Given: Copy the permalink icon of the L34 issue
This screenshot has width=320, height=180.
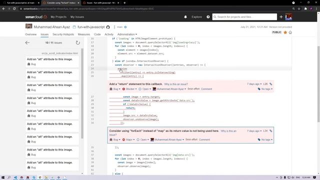Looking at the screenshot, I should pos(271,131).
